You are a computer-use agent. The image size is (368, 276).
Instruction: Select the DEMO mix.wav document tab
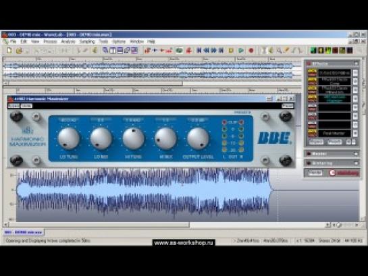coord(23,232)
